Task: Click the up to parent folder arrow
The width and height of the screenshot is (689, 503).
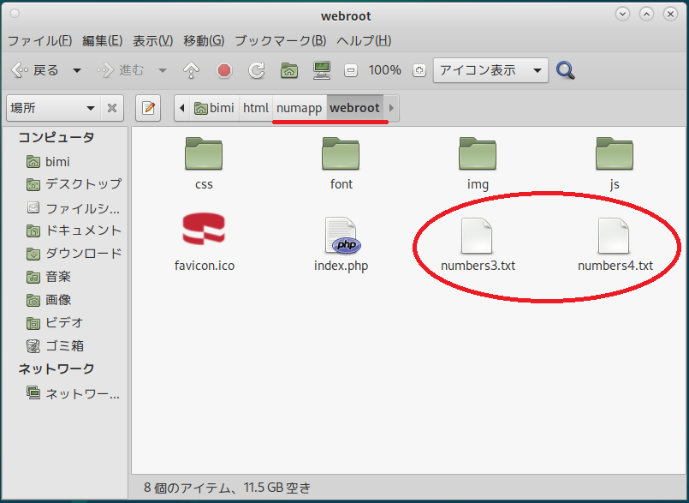Action: pos(192,70)
